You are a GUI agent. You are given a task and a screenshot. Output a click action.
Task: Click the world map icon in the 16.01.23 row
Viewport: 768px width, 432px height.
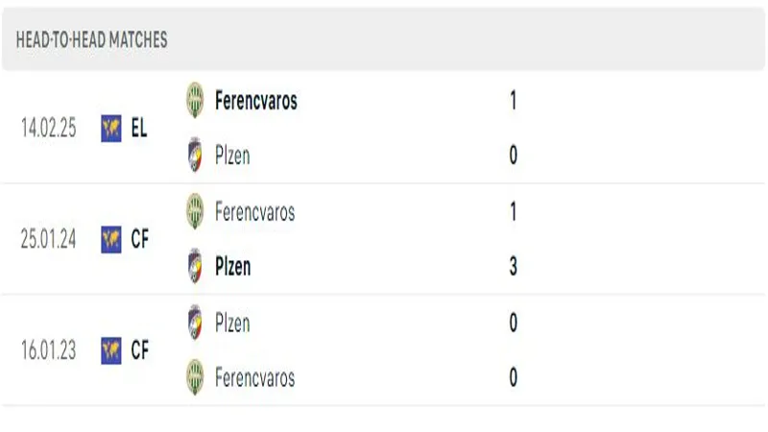(x=111, y=350)
